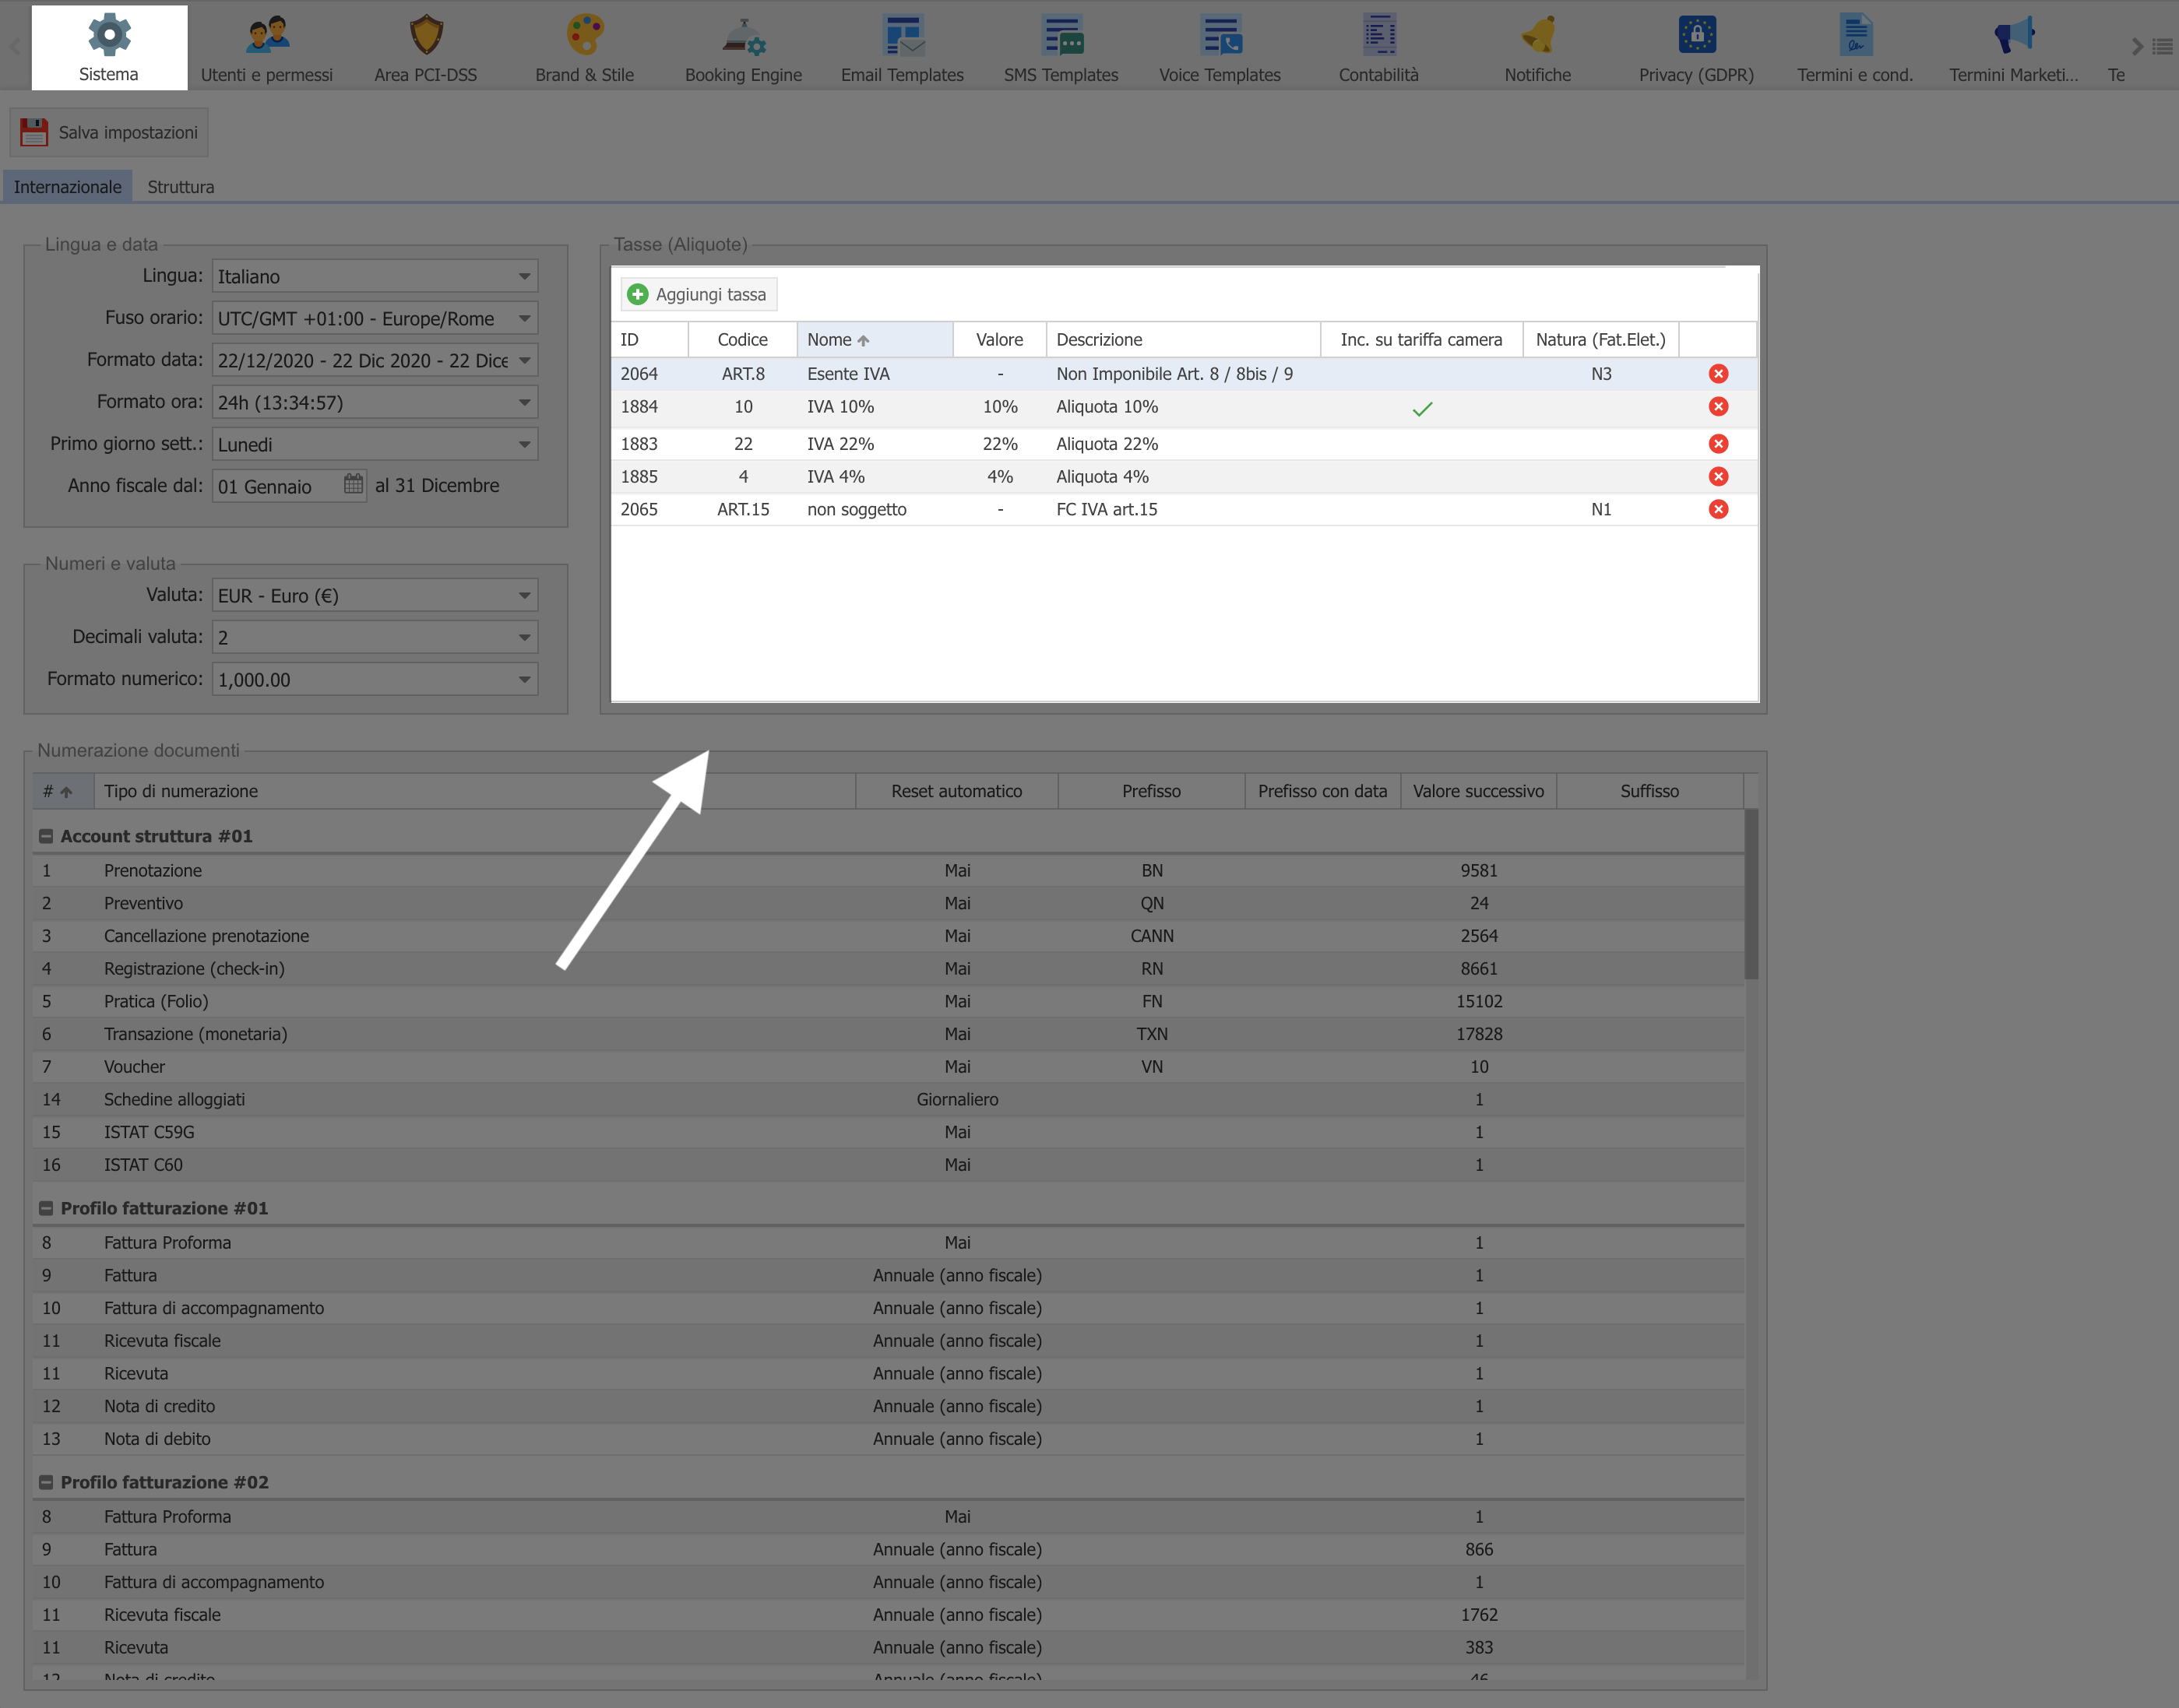
Task: Click value 17828 for Transazione
Action: (x=1479, y=1034)
